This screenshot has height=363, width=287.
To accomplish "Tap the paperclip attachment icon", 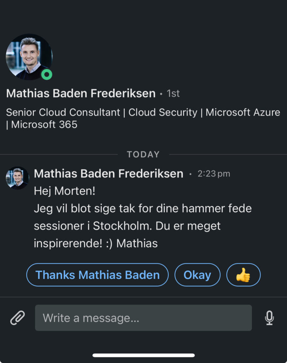I will pyautogui.click(x=17, y=318).
